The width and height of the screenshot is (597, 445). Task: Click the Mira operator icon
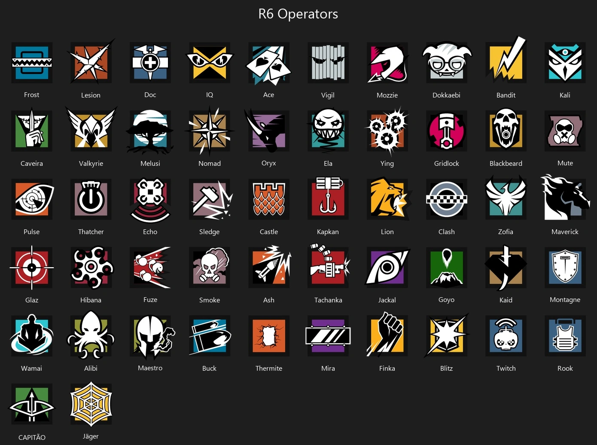(x=328, y=336)
